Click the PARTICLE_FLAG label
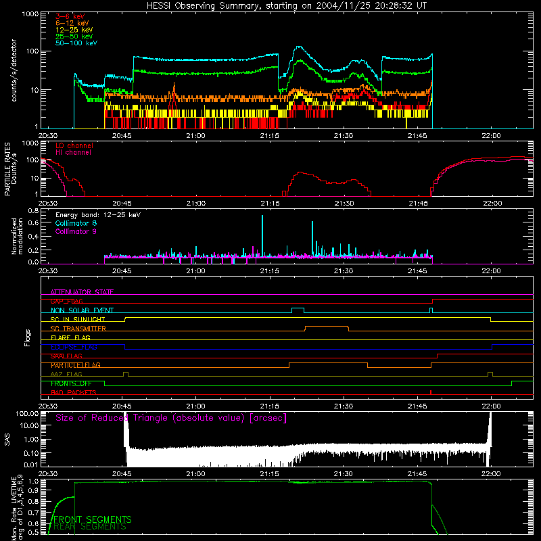This screenshot has height=541, width=541. [x=76, y=365]
